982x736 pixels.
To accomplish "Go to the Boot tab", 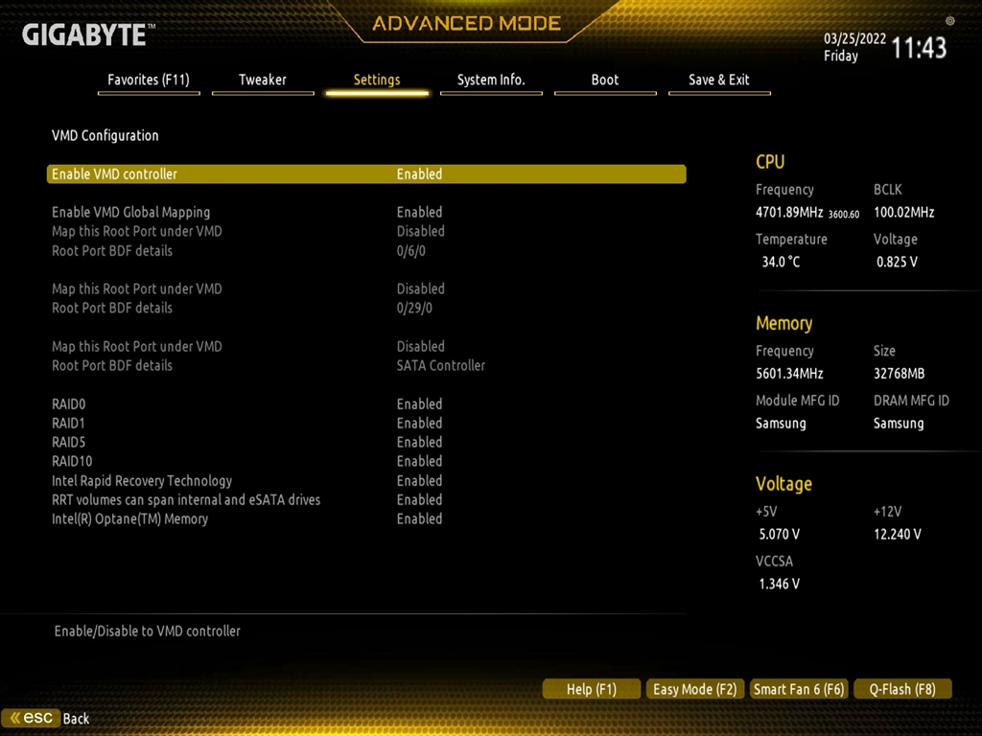I will pos(605,80).
